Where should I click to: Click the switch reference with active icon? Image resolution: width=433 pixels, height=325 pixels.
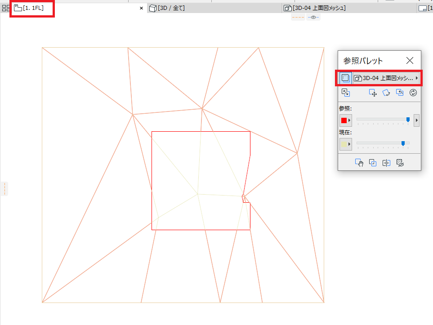[346, 93]
